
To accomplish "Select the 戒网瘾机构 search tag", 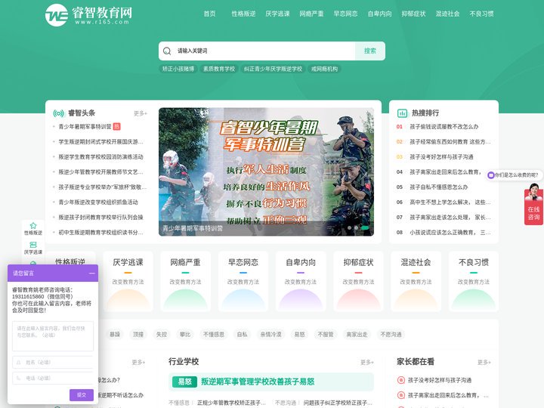I will [x=324, y=69].
